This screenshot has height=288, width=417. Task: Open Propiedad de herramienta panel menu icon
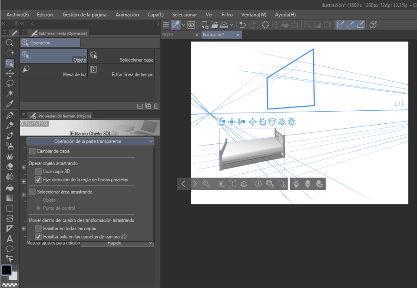pos(23,115)
